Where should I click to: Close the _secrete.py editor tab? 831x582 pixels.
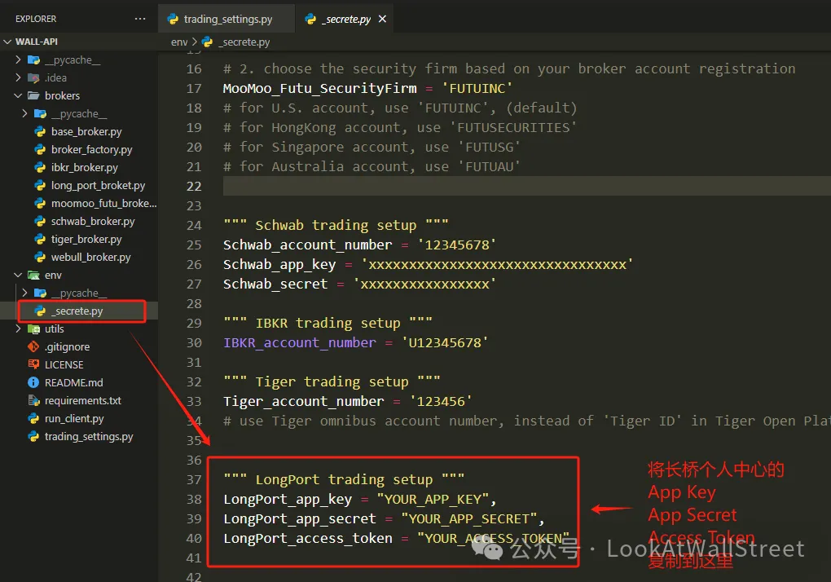[383, 19]
